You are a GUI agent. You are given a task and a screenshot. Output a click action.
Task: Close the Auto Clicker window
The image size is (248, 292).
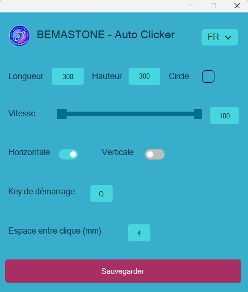point(237,6)
